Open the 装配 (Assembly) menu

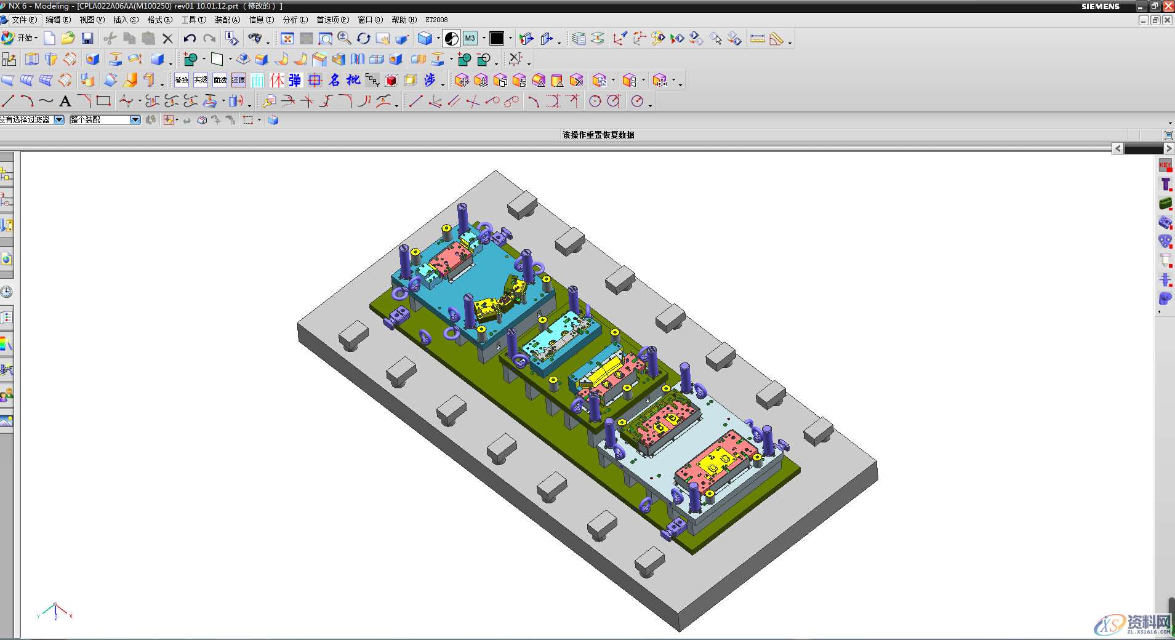click(227, 20)
